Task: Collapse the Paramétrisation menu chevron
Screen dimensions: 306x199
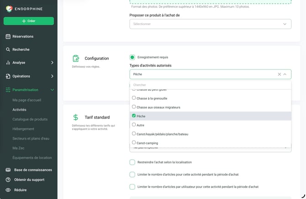Action: tap(52, 90)
